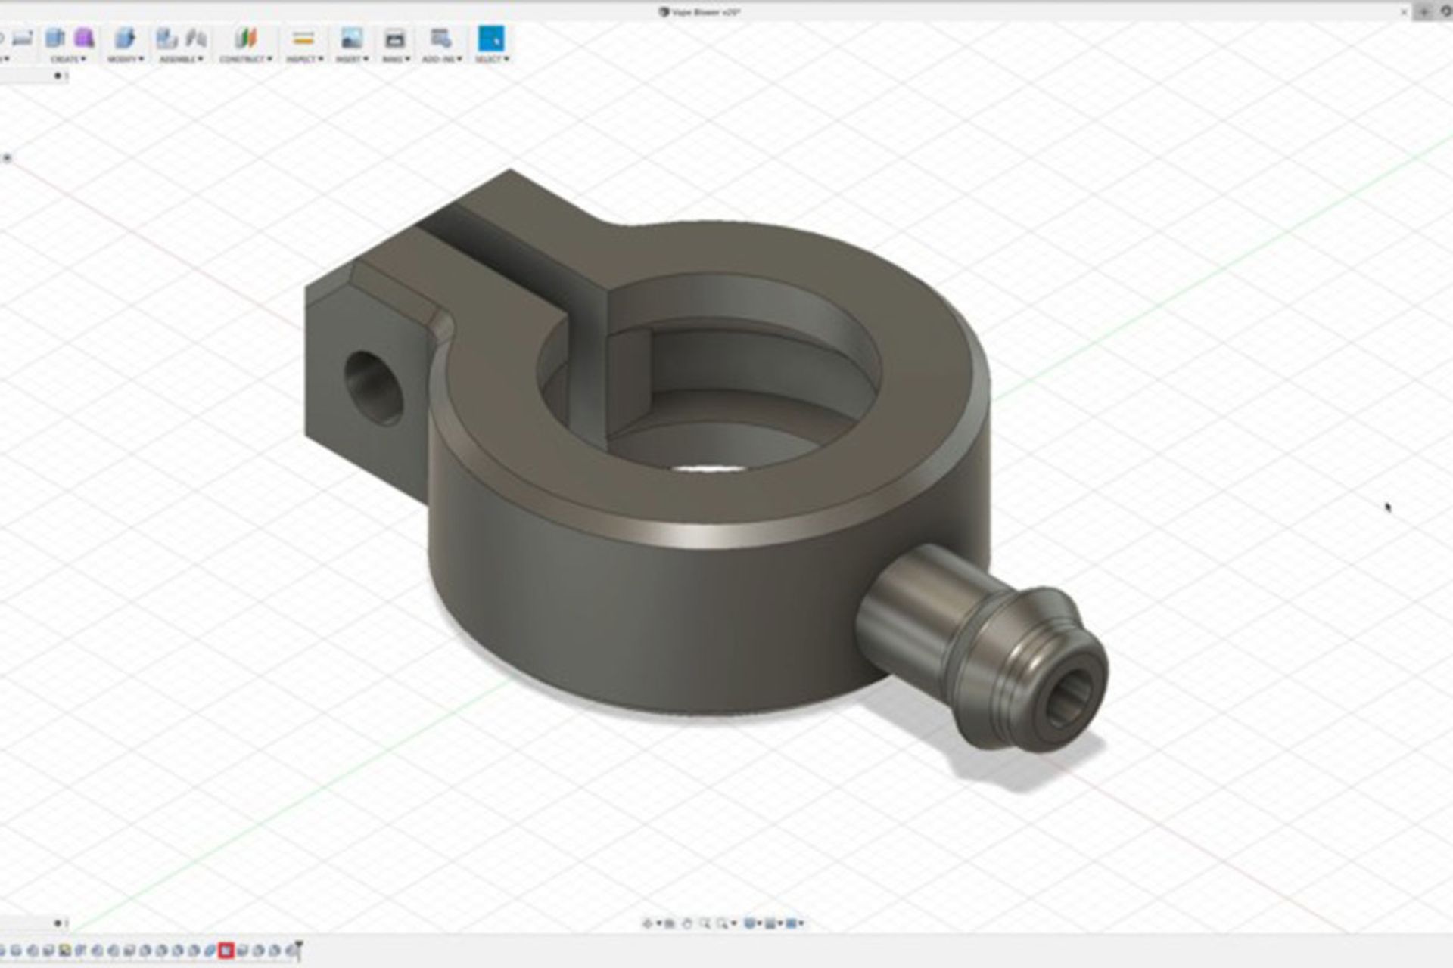The image size is (1453, 968).
Task: Click the Press Pull modify icon
Action: click(125, 38)
